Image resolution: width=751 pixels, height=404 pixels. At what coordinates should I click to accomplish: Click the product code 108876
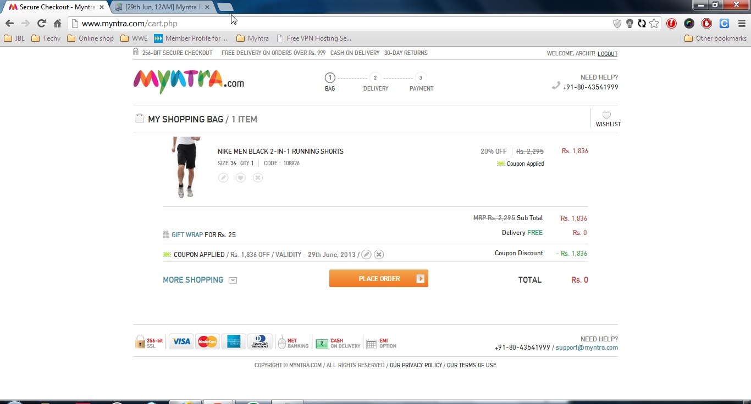click(291, 163)
